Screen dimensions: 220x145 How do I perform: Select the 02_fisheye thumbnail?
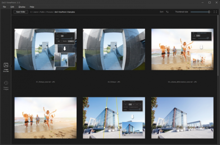pos(114,49)
